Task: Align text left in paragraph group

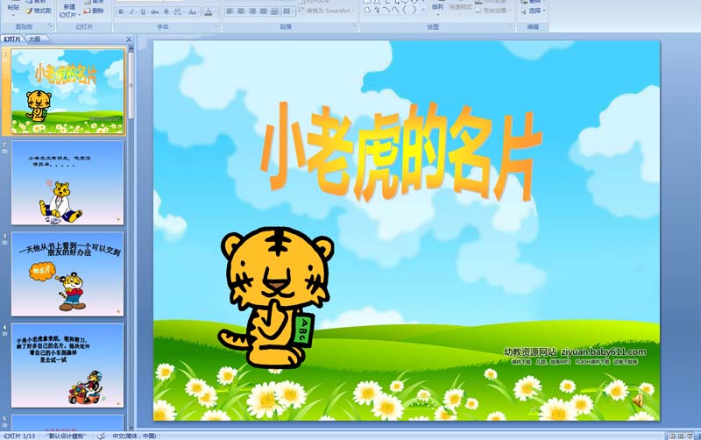Action: point(230,11)
